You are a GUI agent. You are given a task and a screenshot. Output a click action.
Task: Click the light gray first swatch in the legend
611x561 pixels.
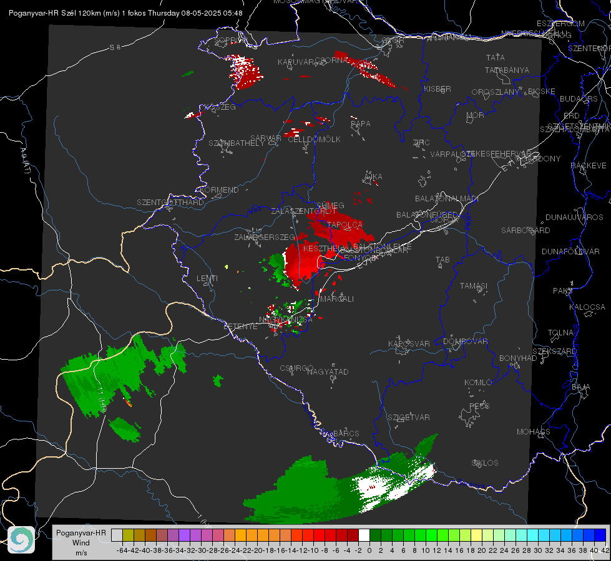coord(117,535)
